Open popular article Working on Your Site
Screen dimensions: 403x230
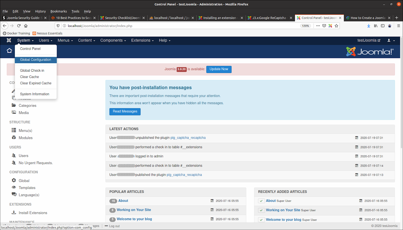click(134, 210)
